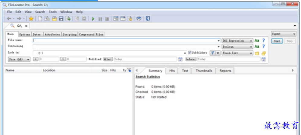The image size is (301, 135).
Task: Click the first window layout toolbar icon
Action: click(x=116, y=19)
